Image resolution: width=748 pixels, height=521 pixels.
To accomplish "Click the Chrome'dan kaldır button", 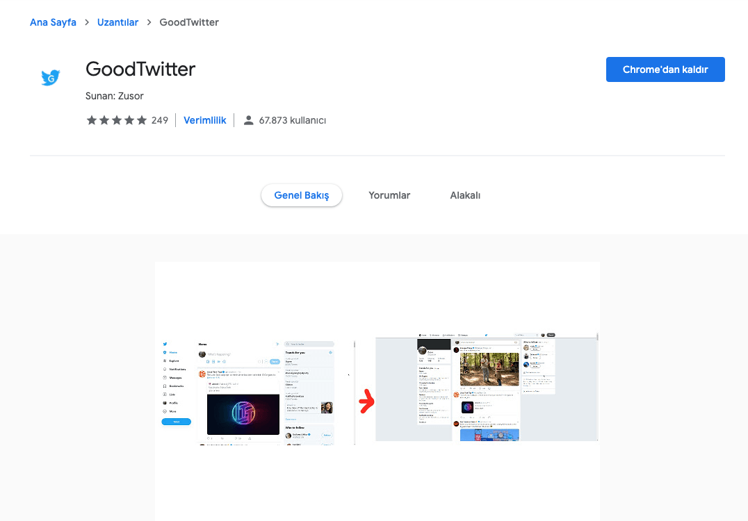I will [665, 69].
